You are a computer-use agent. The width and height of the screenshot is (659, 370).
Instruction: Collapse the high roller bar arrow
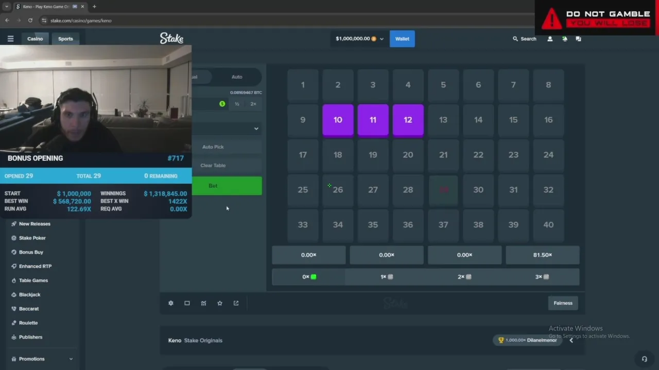[x=571, y=340]
